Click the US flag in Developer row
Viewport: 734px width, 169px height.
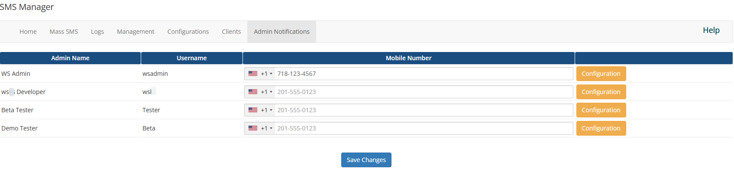tap(253, 92)
